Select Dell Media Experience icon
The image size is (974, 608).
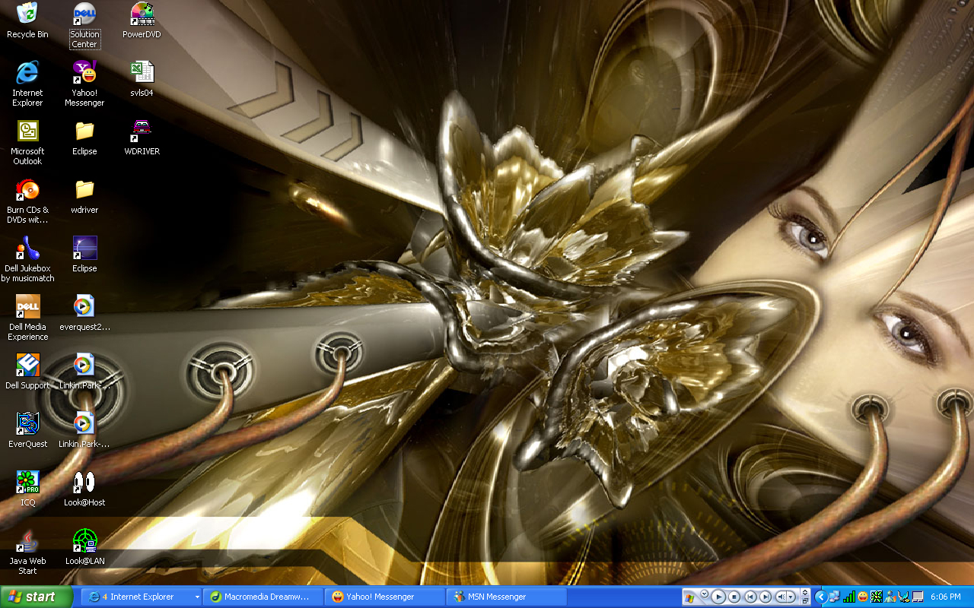click(x=27, y=318)
